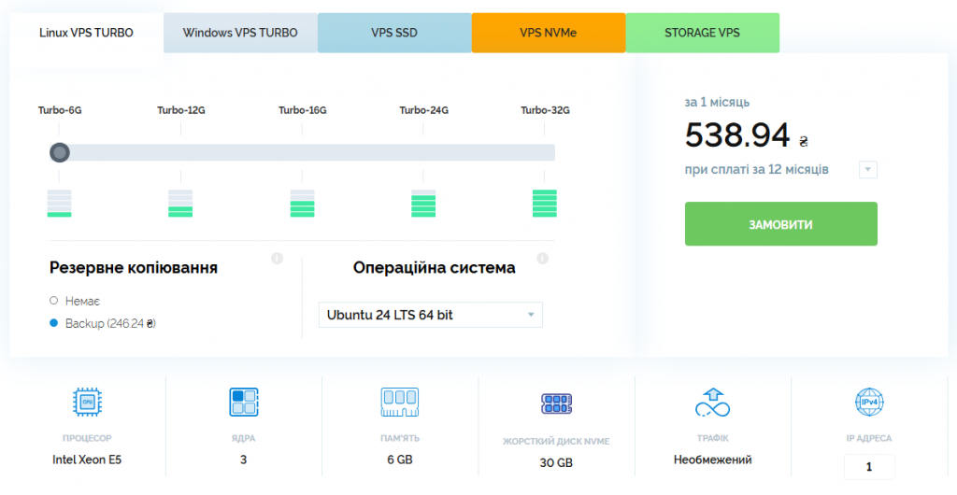
Task: Select the Backup (246.24 ₴) option
Action: [103, 324]
